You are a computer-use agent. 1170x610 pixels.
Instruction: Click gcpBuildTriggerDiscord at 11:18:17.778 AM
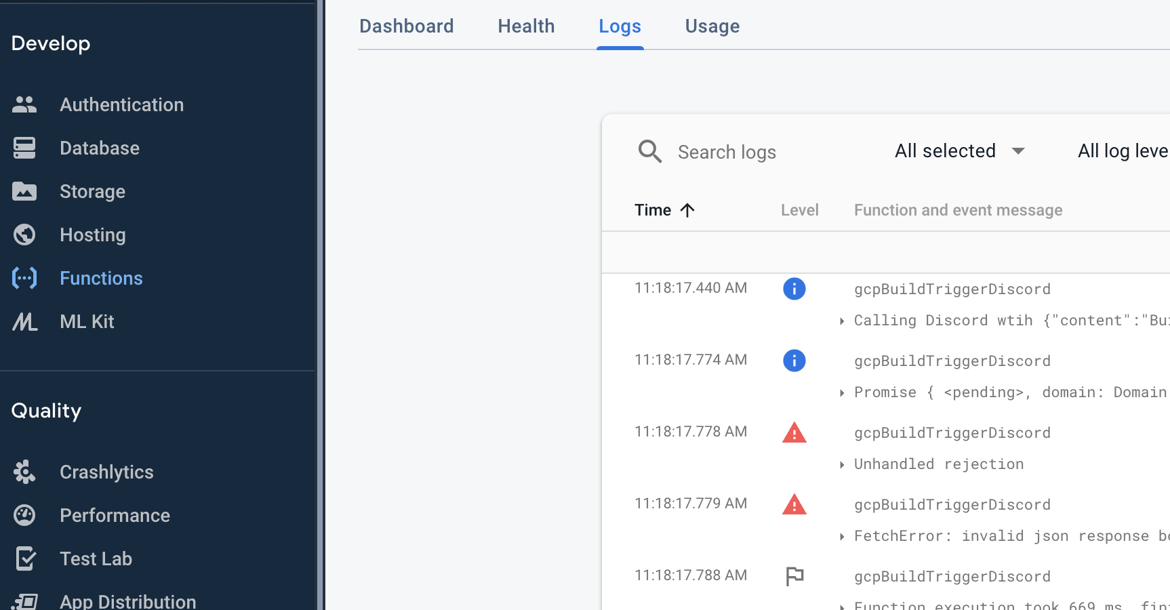click(x=952, y=433)
